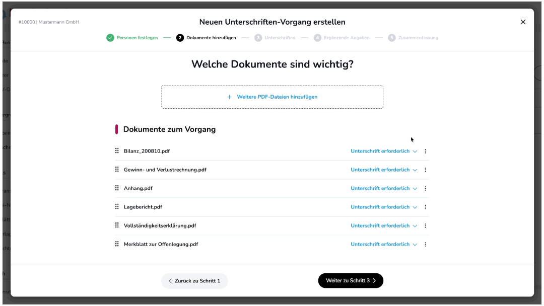The image size is (544, 306).
Task: Grab the drag handle for Vollständigkeitserklärung.pdf
Action: click(117, 225)
